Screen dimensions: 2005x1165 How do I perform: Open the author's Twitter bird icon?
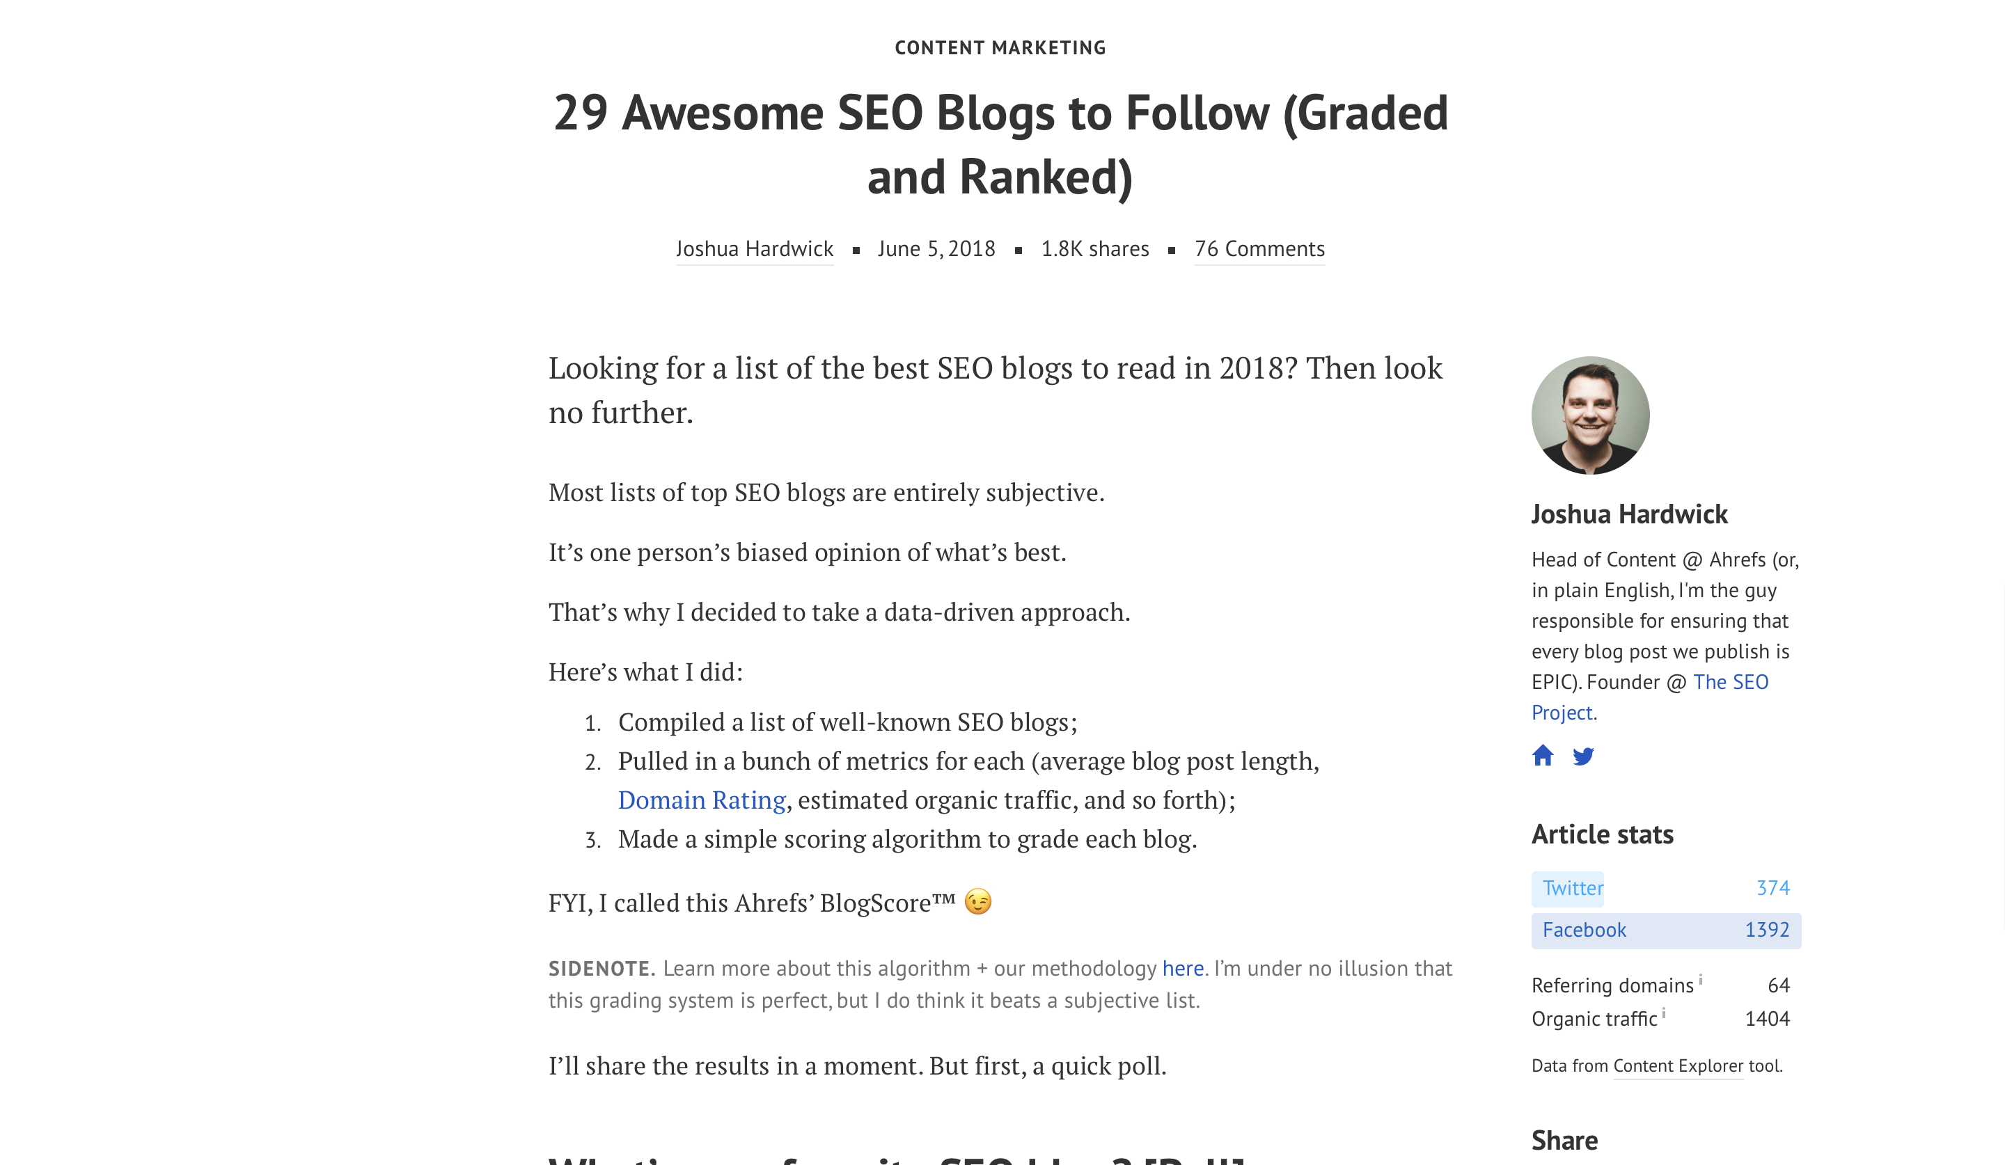pyautogui.click(x=1583, y=756)
